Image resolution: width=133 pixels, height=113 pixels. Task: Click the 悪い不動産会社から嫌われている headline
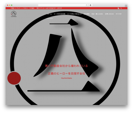(66, 66)
